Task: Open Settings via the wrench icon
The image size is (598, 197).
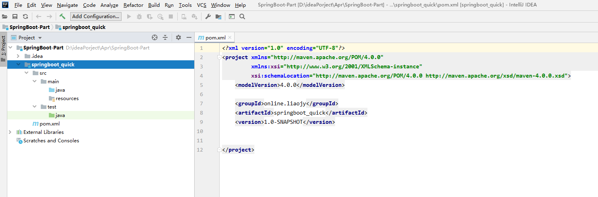Action: [208, 16]
